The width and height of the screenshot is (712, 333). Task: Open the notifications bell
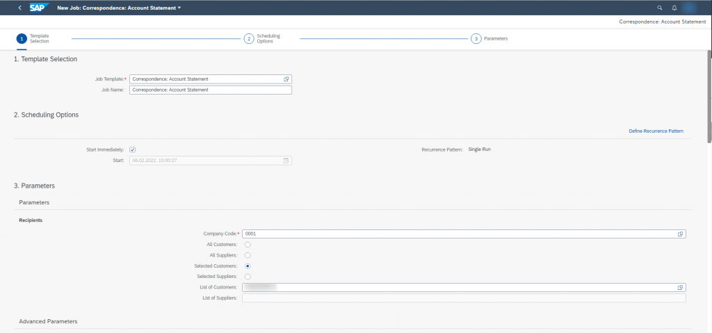coord(674,8)
